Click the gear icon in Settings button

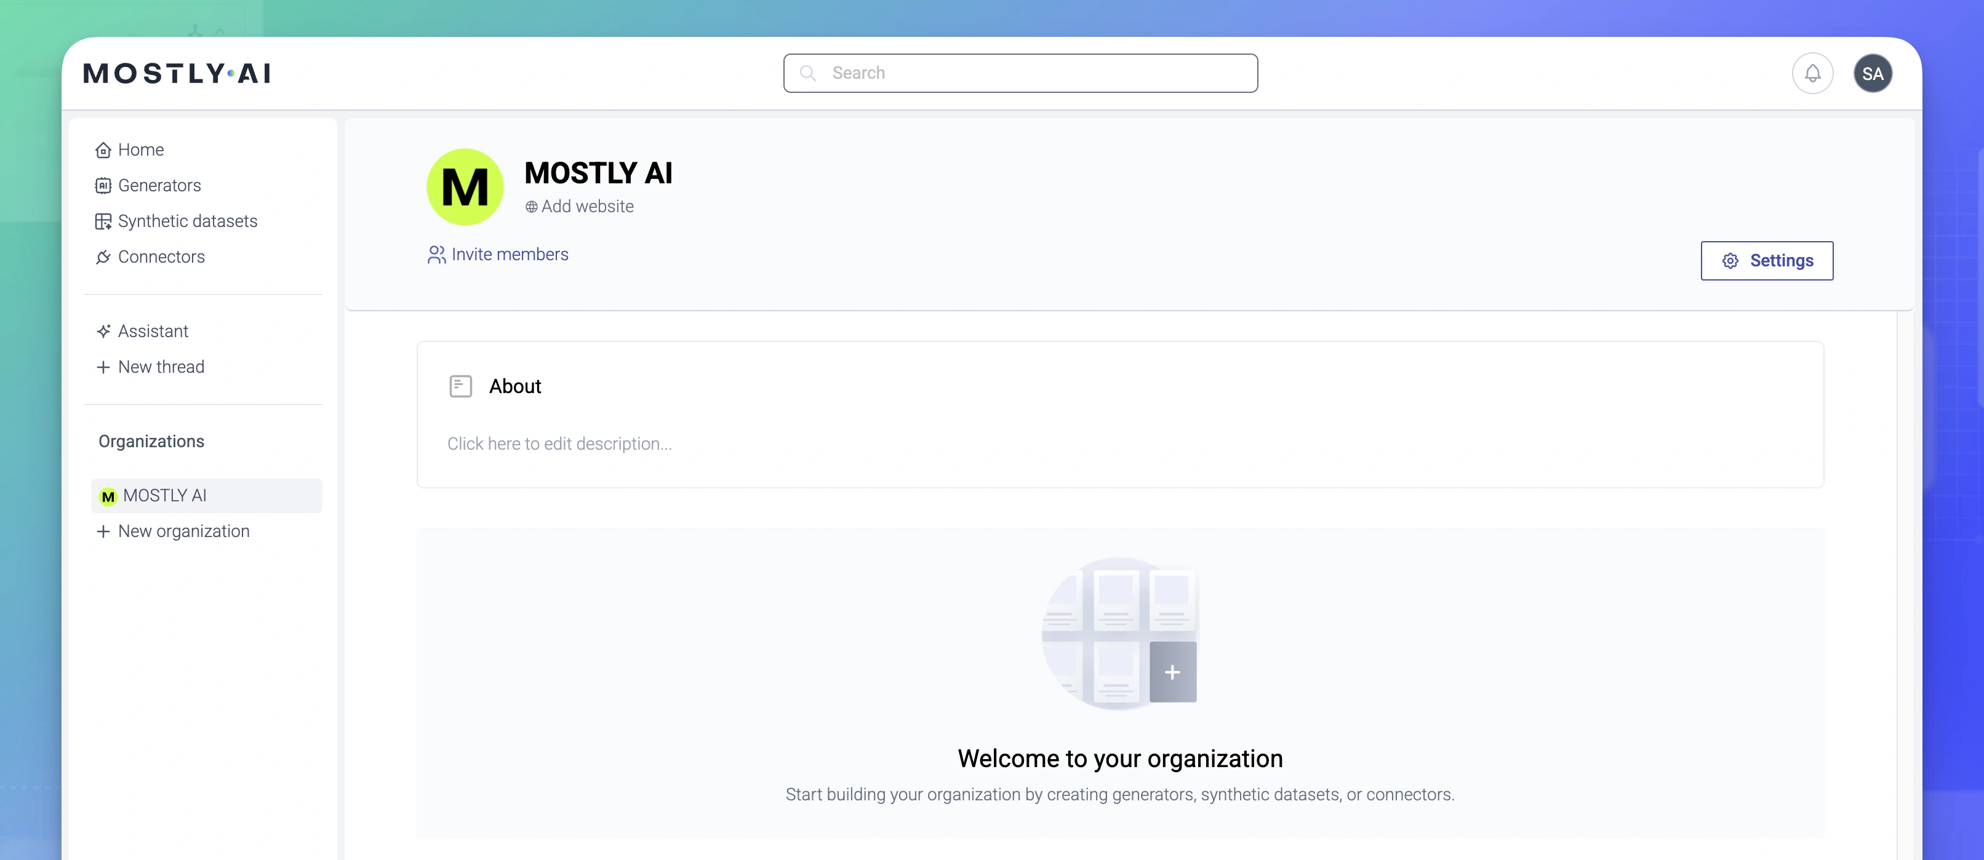(x=1730, y=261)
